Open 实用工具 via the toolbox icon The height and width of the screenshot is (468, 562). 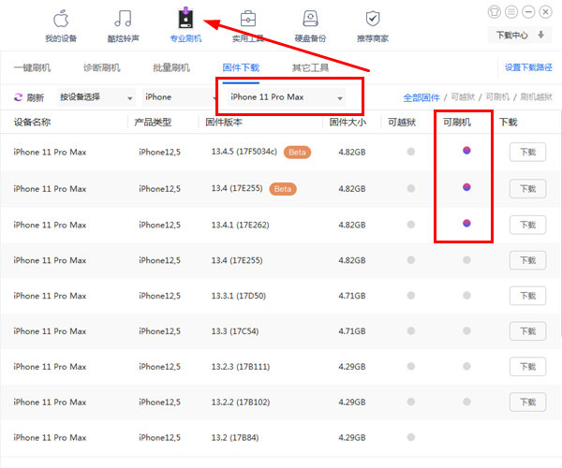tap(249, 19)
